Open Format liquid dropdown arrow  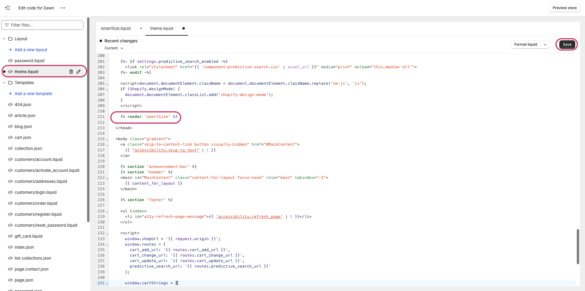[x=545, y=44]
